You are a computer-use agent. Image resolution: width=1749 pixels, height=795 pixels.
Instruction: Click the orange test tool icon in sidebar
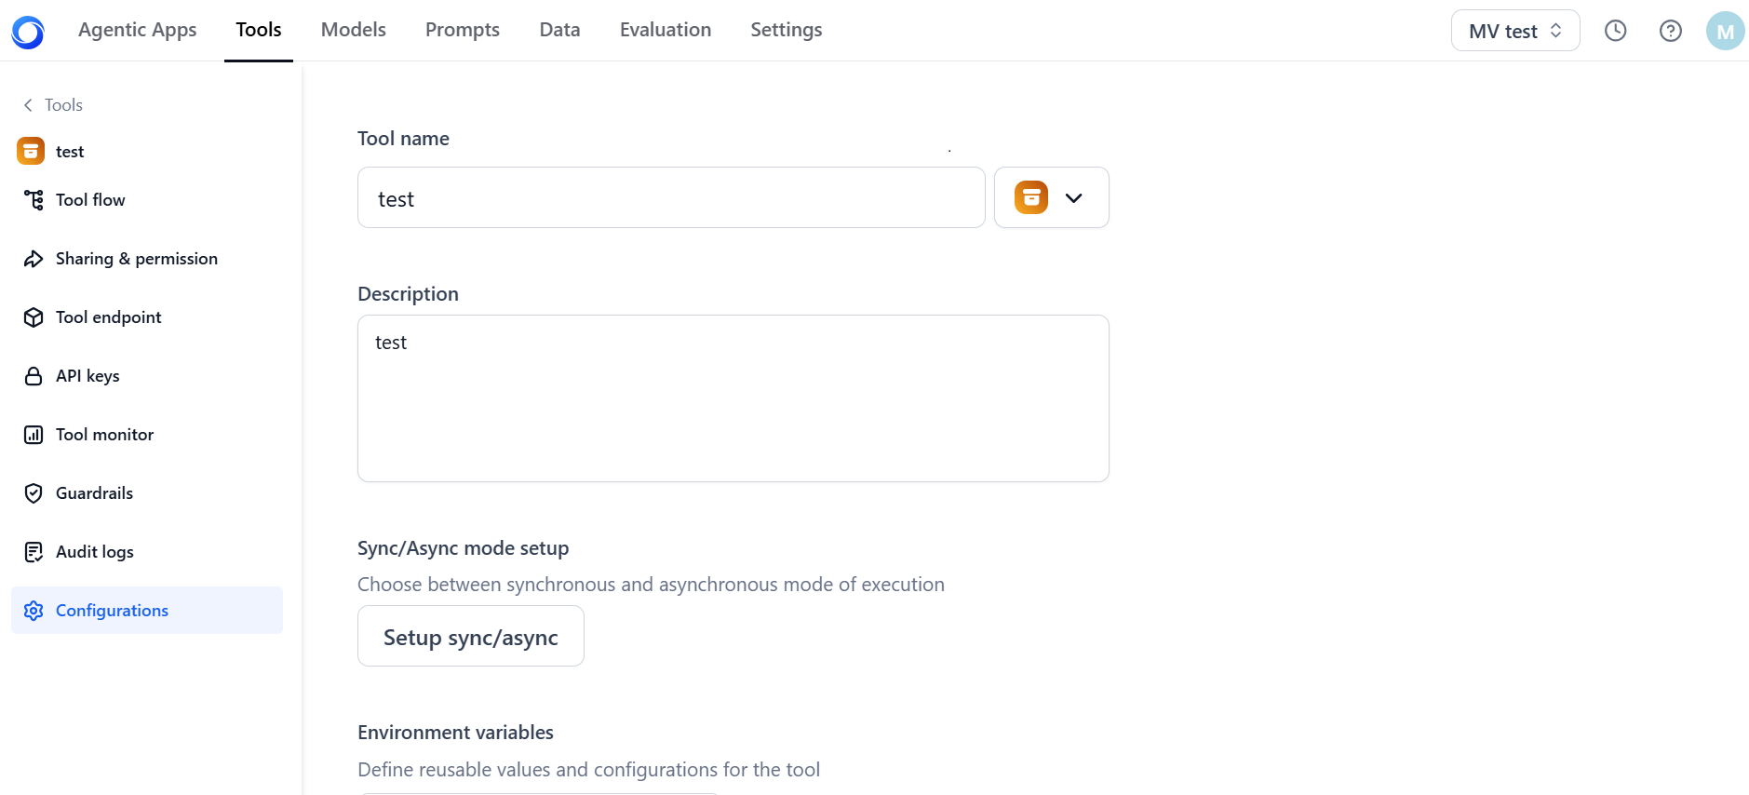tap(31, 151)
